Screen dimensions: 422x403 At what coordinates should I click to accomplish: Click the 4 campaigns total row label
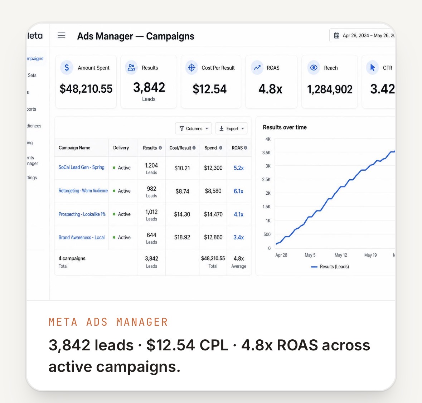(x=72, y=258)
